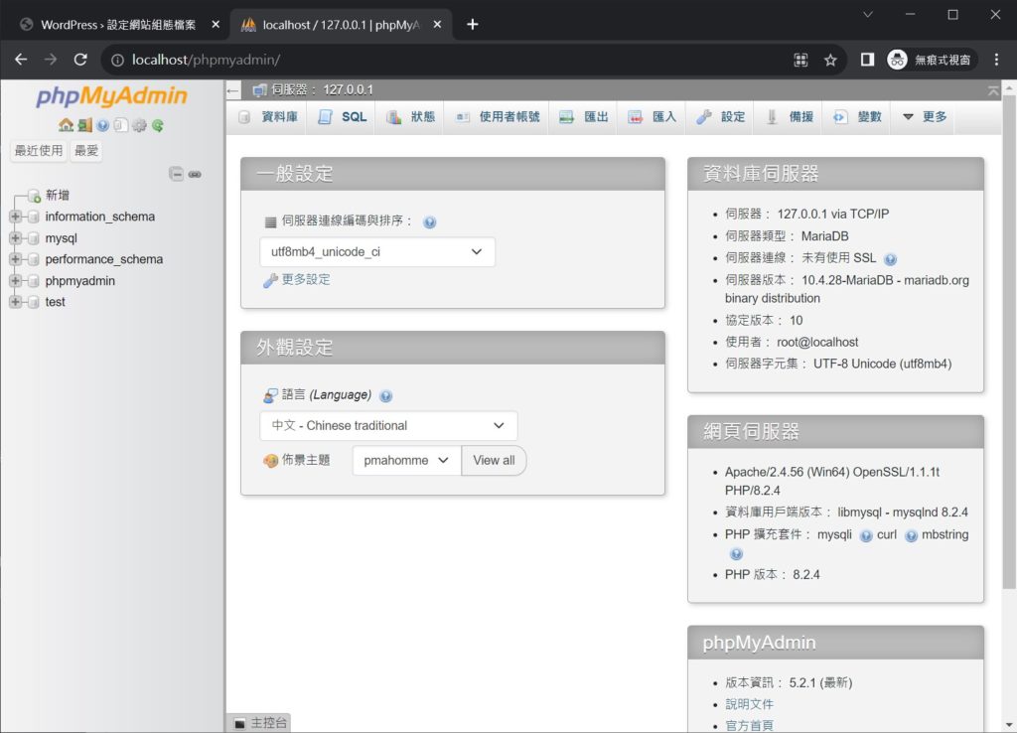Open help icon right after curl
The width and height of the screenshot is (1017, 733).
pyautogui.click(x=912, y=535)
